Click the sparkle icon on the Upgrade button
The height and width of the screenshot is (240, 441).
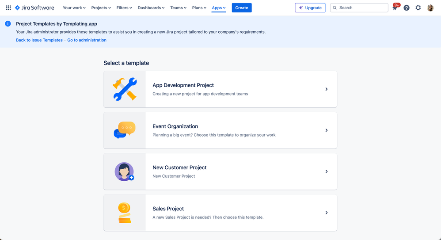[x=300, y=8]
